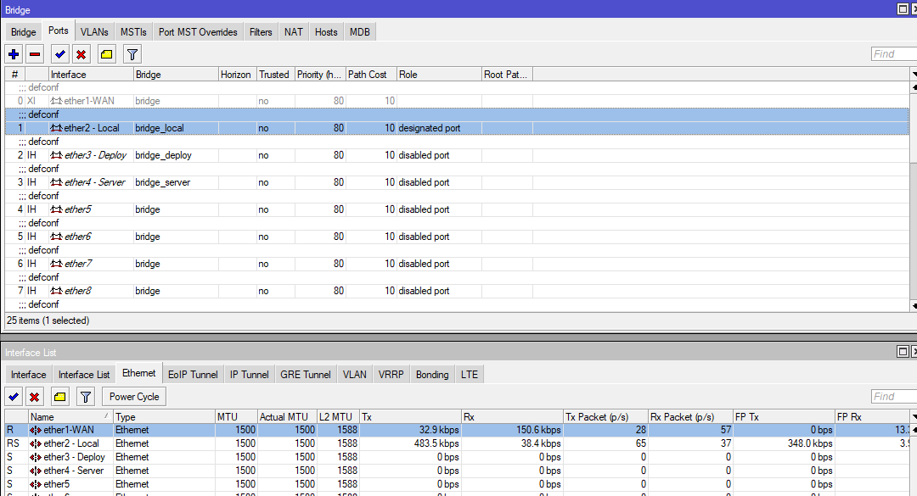Click designated port role cell
Viewport: 917px width, 496px height.
pos(439,128)
